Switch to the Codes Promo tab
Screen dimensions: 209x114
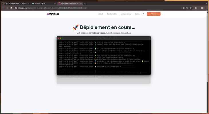tap(18, 3)
